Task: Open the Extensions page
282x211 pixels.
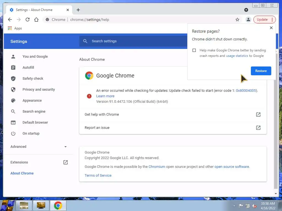Action: (x=19, y=162)
